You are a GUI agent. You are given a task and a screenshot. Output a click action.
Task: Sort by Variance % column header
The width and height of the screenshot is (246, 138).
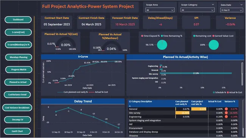[x=230, y=101]
